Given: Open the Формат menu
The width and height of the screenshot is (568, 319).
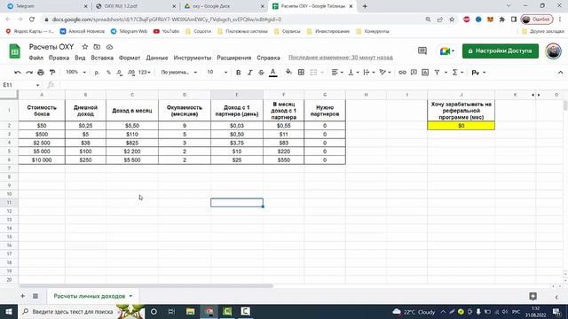Looking at the screenshot, I should coord(130,58).
